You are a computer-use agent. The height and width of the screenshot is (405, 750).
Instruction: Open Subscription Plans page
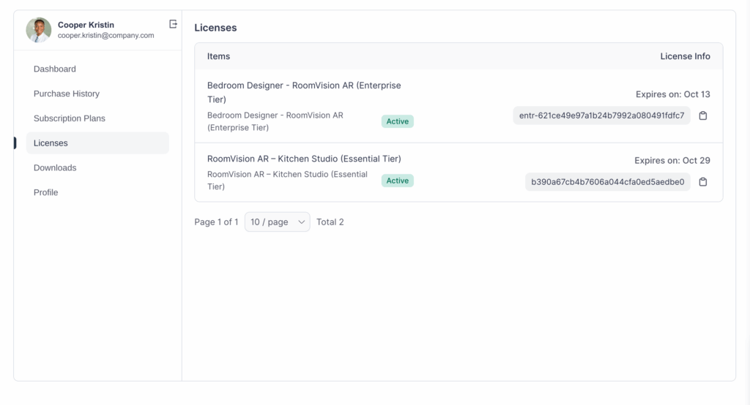(70, 118)
